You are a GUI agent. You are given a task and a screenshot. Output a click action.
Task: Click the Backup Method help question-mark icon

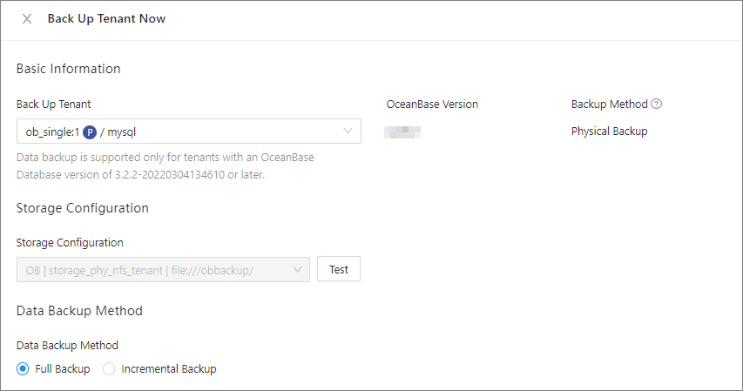657,104
